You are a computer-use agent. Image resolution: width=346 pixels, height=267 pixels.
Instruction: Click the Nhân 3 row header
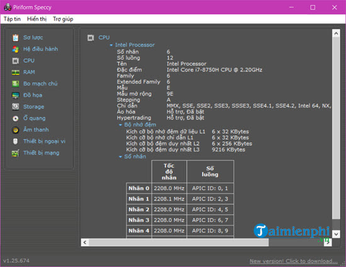tap(139, 220)
